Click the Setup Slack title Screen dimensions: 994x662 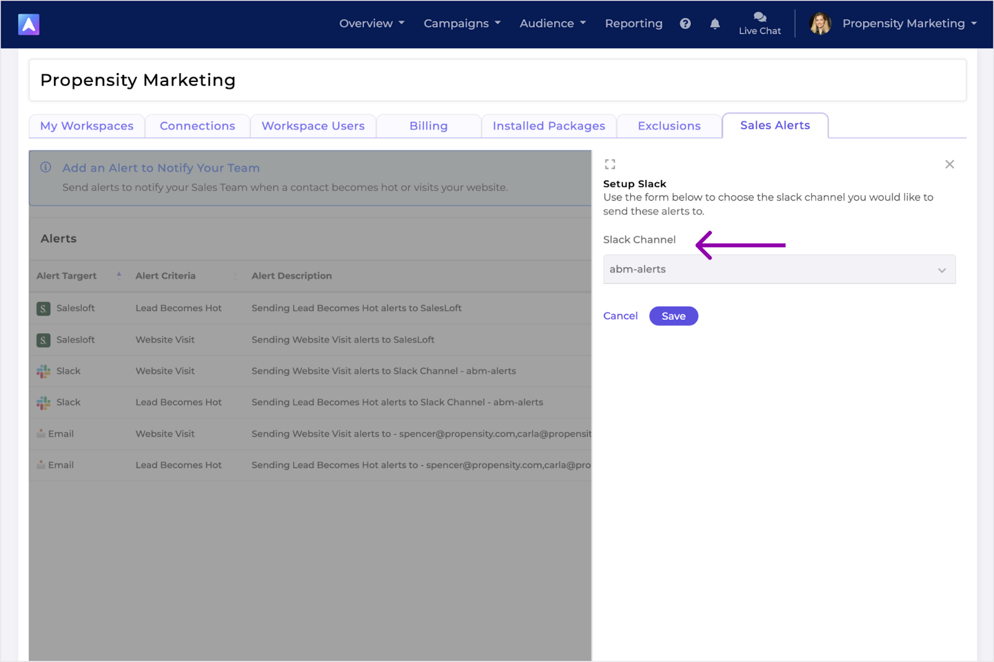point(634,184)
